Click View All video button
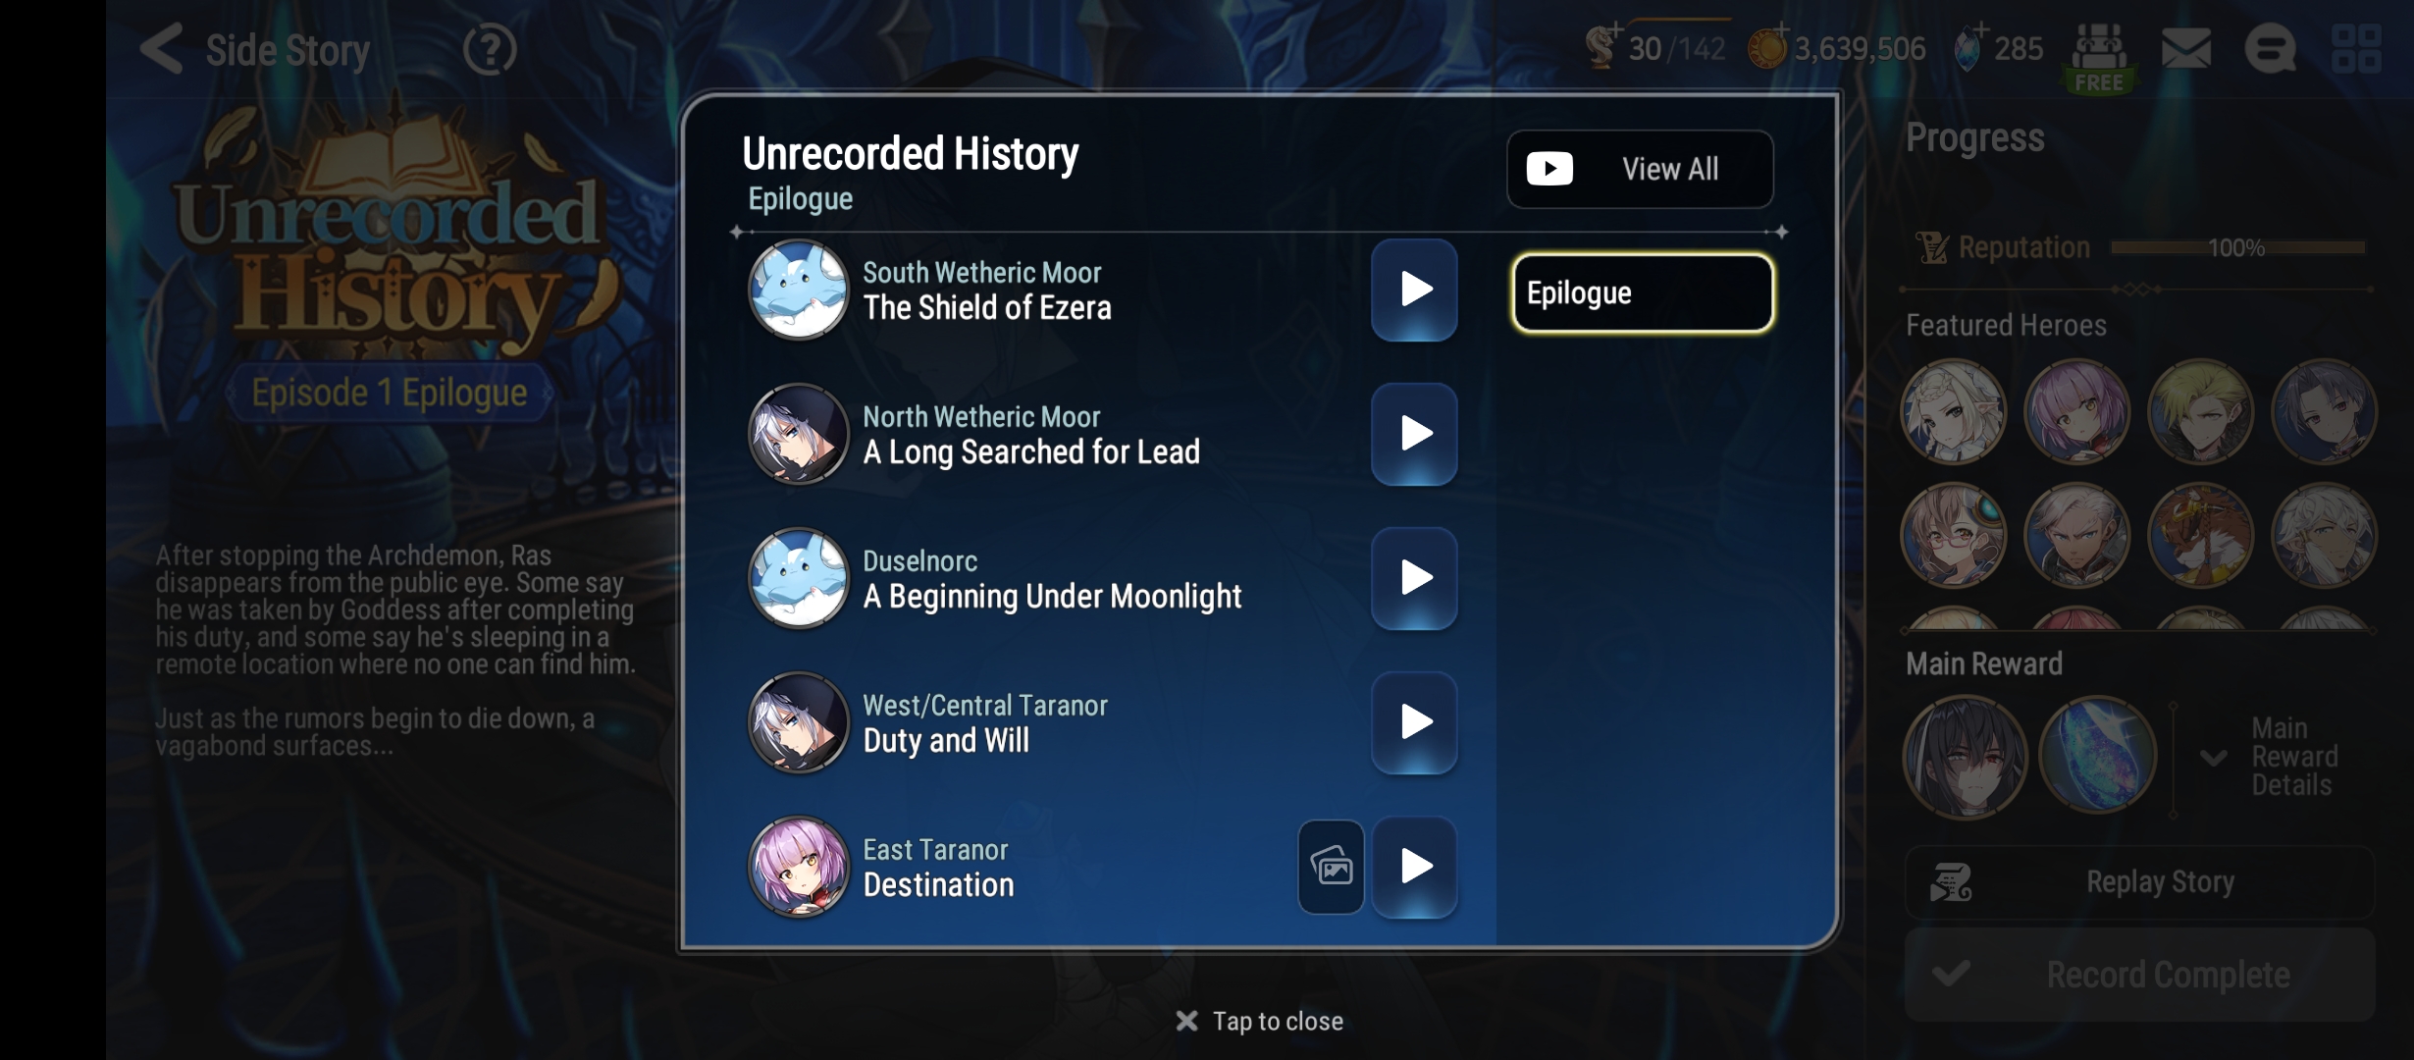This screenshot has width=2414, height=1060. point(1640,169)
